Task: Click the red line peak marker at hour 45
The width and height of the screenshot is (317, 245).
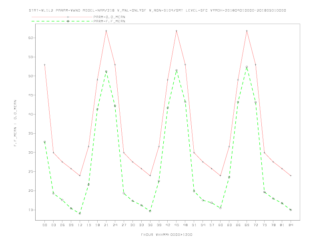Action: click(x=177, y=31)
